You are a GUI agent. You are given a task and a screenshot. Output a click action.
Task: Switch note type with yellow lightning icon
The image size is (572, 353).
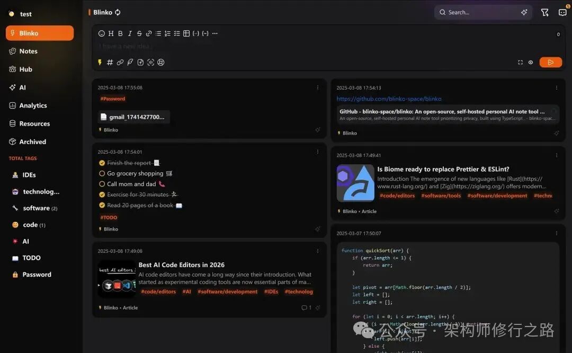click(x=100, y=63)
